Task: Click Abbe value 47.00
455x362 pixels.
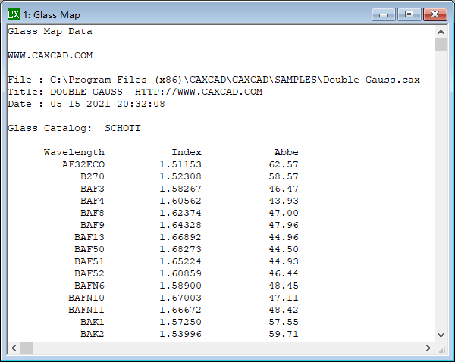Action: tap(284, 213)
